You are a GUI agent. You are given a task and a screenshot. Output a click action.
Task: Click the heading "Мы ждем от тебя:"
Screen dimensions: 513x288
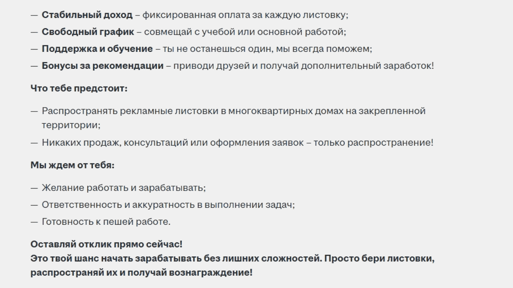point(72,165)
